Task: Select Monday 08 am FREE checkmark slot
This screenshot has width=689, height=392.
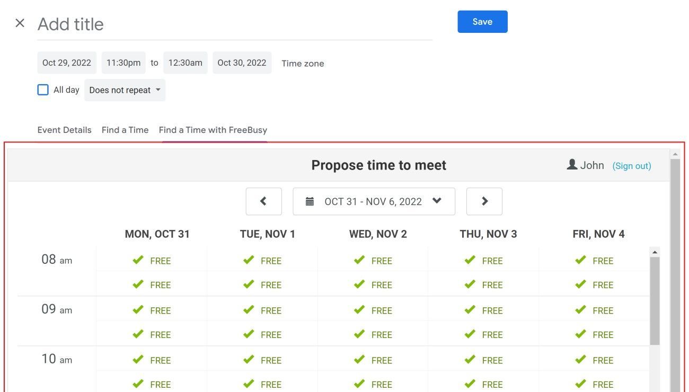Action: (138, 260)
